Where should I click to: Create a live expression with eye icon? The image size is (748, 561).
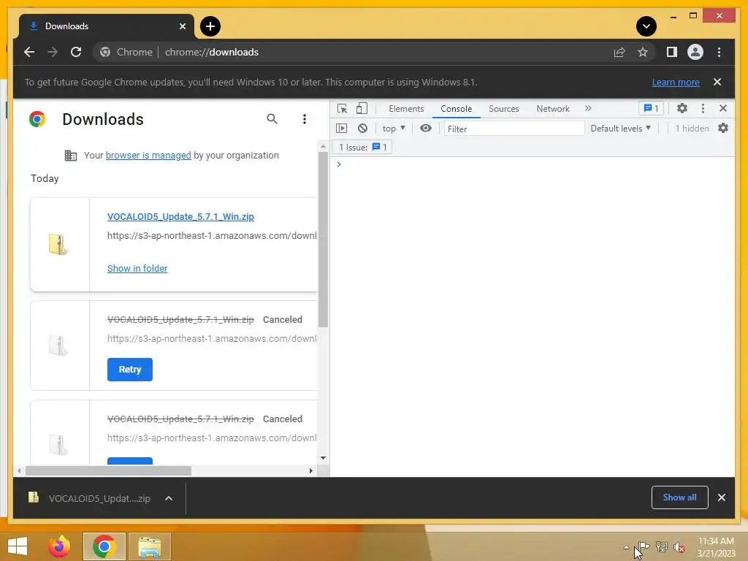click(x=426, y=128)
